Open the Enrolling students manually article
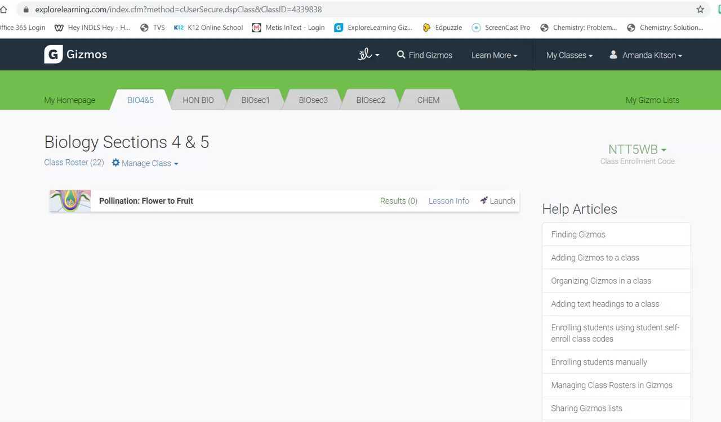721x422 pixels. pos(616,362)
